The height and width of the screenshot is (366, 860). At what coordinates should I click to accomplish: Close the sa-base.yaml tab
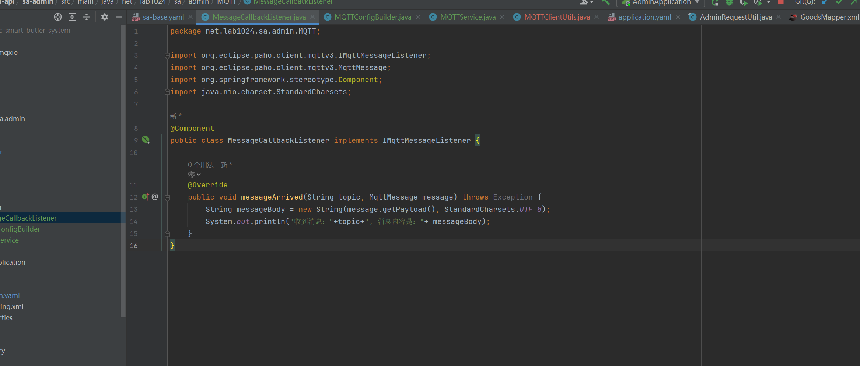pyautogui.click(x=190, y=17)
